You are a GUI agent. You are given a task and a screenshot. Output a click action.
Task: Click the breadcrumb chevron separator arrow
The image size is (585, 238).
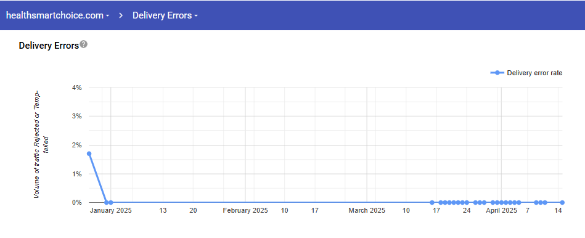(x=121, y=15)
